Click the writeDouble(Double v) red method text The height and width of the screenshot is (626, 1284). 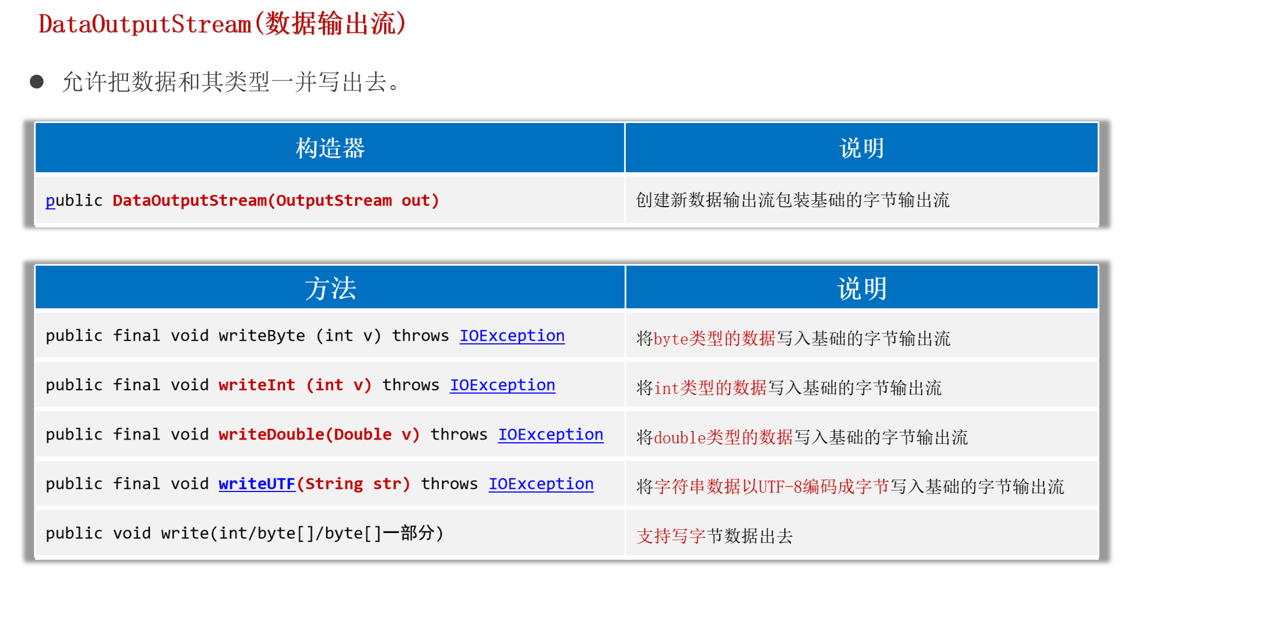[x=319, y=434]
